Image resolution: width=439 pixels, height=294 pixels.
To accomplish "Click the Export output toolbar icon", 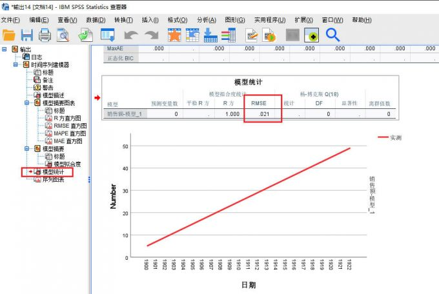I will tap(85, 35).
